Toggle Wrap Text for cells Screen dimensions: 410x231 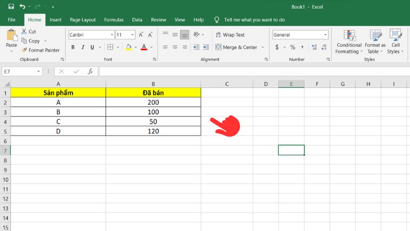[x=229, y=35]
